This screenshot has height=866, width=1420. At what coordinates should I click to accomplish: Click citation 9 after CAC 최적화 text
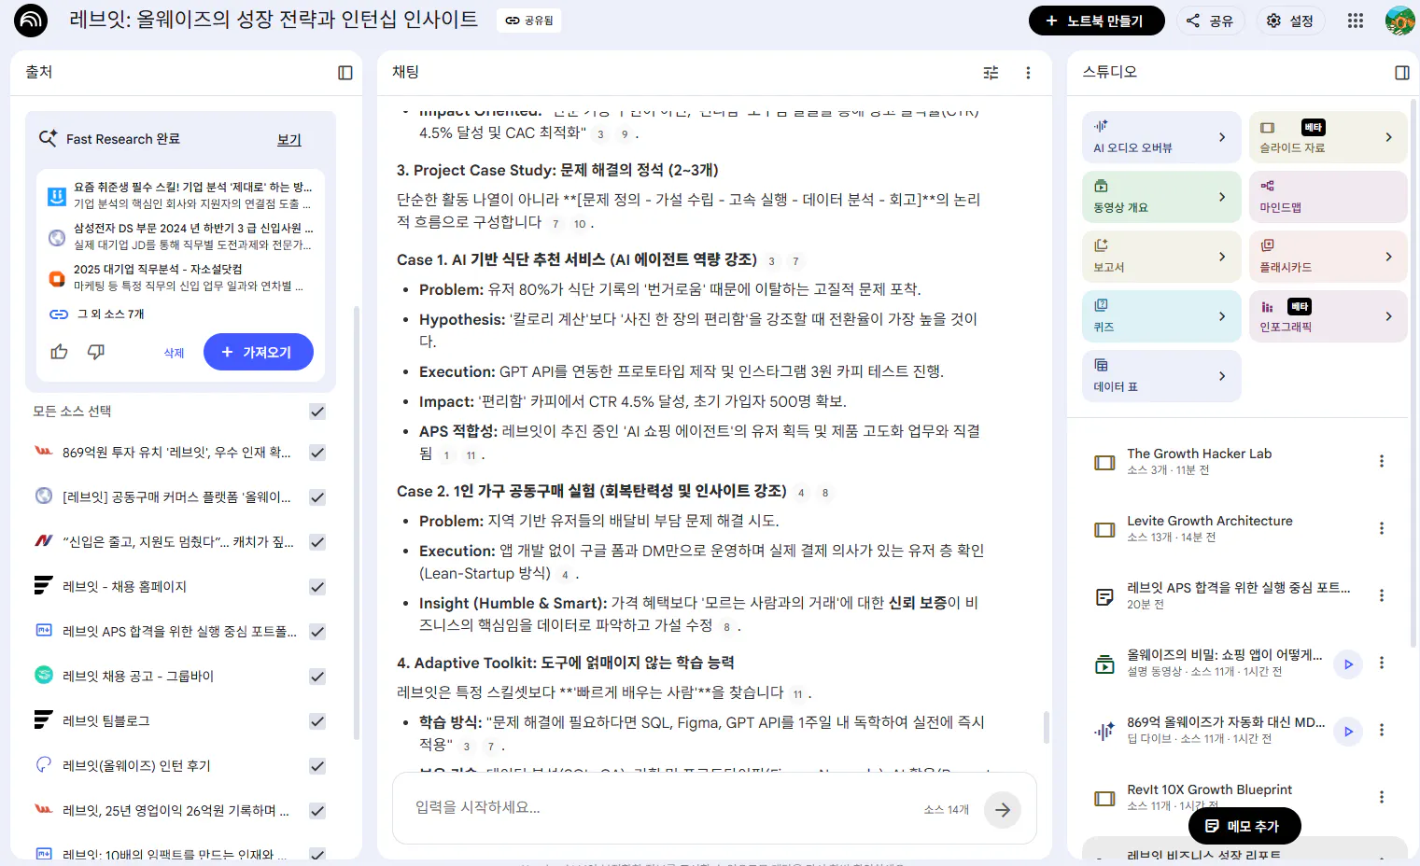(625, 134)
